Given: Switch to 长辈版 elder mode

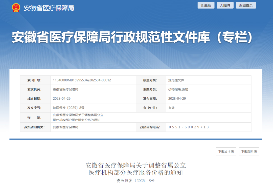Looking at the screenshot, I should tap(206, 5).
